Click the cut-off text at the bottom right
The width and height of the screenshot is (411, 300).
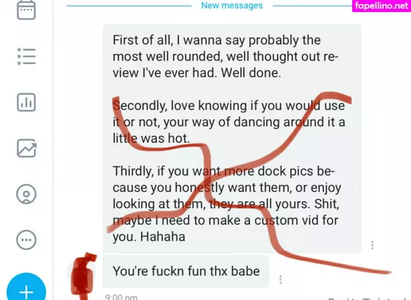click(x=369, y=298)
